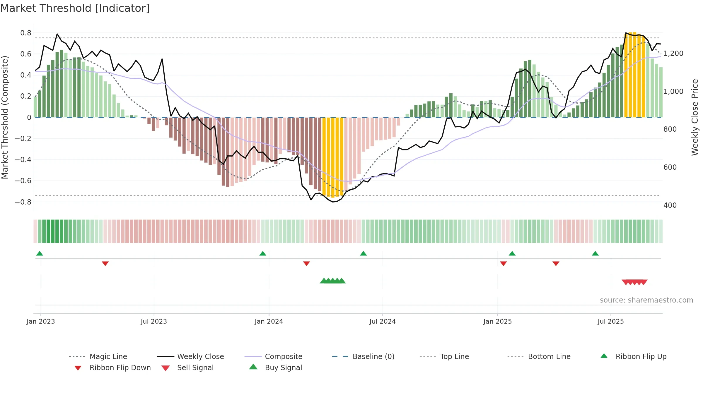Click the Market Threshold (Composite) axis title
This screenshot has width=703, height=395.
[x=5, y=117]
